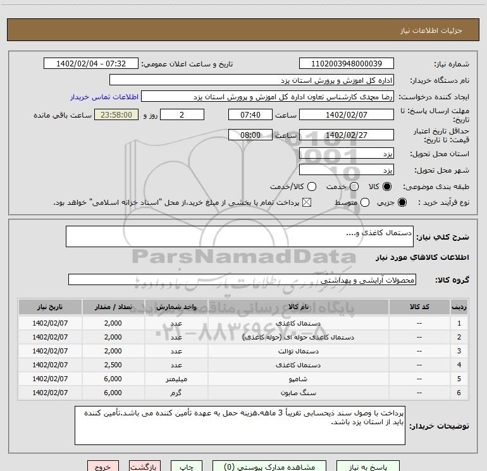Screen dimensions: 487x471
Task: Click the بازگشت back button
Action: click(145, 466)
